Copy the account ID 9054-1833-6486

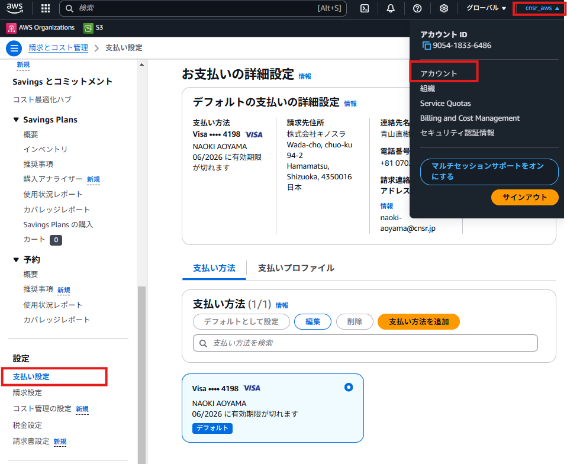coord(426,46)
